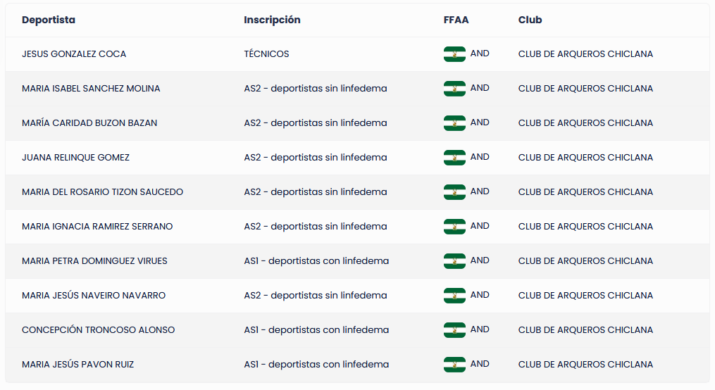Screen dimensions: 715x390
Task: Click the flag in Maria Petra Dominguez Virues' row
Action: pyautogui.click(x=454, y=261)
